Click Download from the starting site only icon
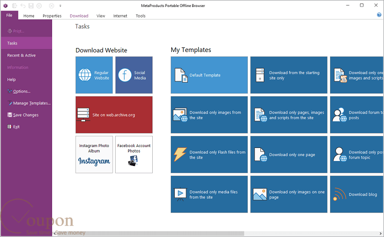 (260, 75)
